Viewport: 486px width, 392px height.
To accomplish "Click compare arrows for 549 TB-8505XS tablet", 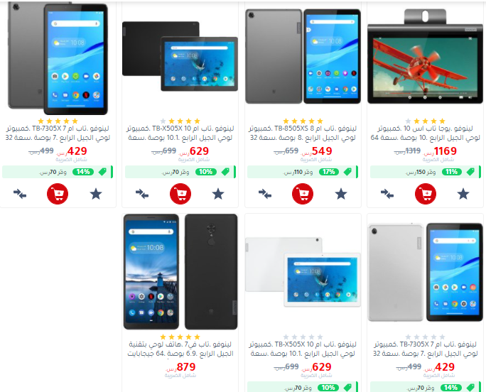I will click(265, 194).
